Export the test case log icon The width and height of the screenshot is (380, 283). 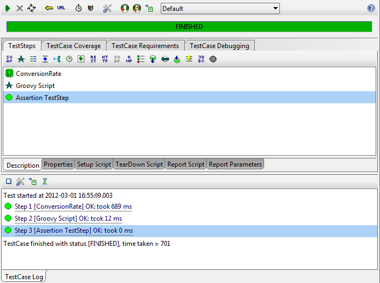[x=32, y=181]
